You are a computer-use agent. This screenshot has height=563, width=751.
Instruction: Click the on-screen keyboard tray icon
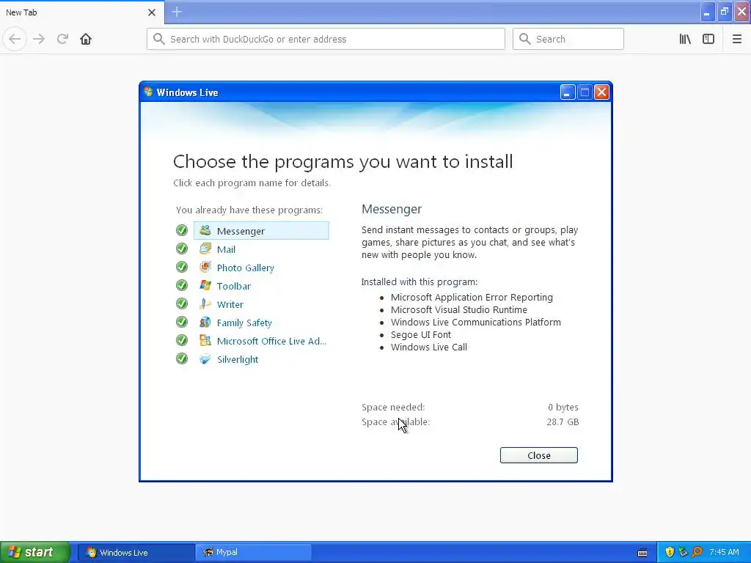(x=642, y=553)
